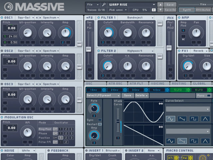Open the FX1 Reverb effect dropdown
The image size is (213, 160).
coord(200,51)
